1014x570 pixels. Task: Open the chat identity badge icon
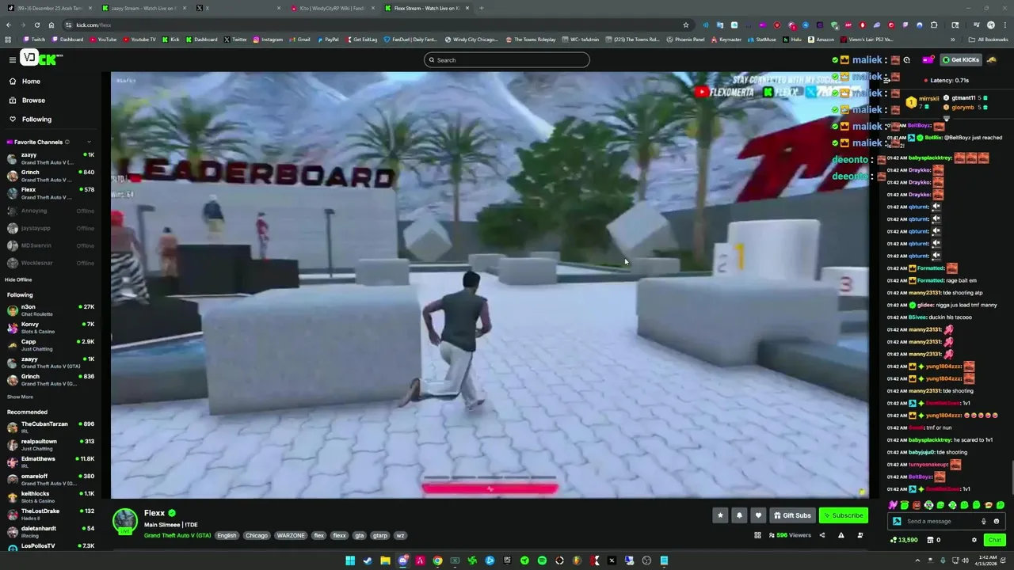[897, 522]
